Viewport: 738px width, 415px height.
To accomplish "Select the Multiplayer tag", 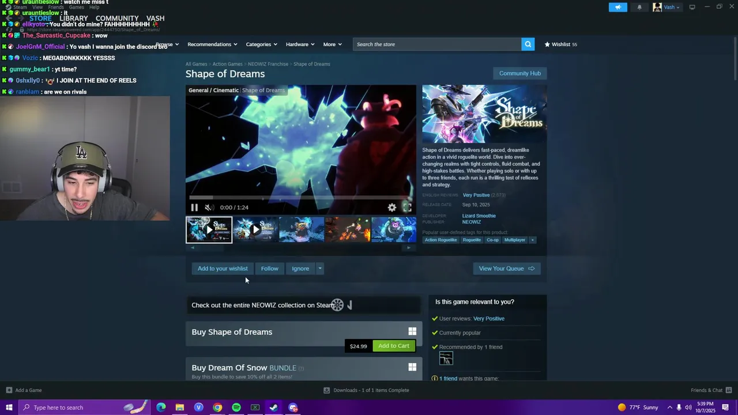I will point(515,240).
